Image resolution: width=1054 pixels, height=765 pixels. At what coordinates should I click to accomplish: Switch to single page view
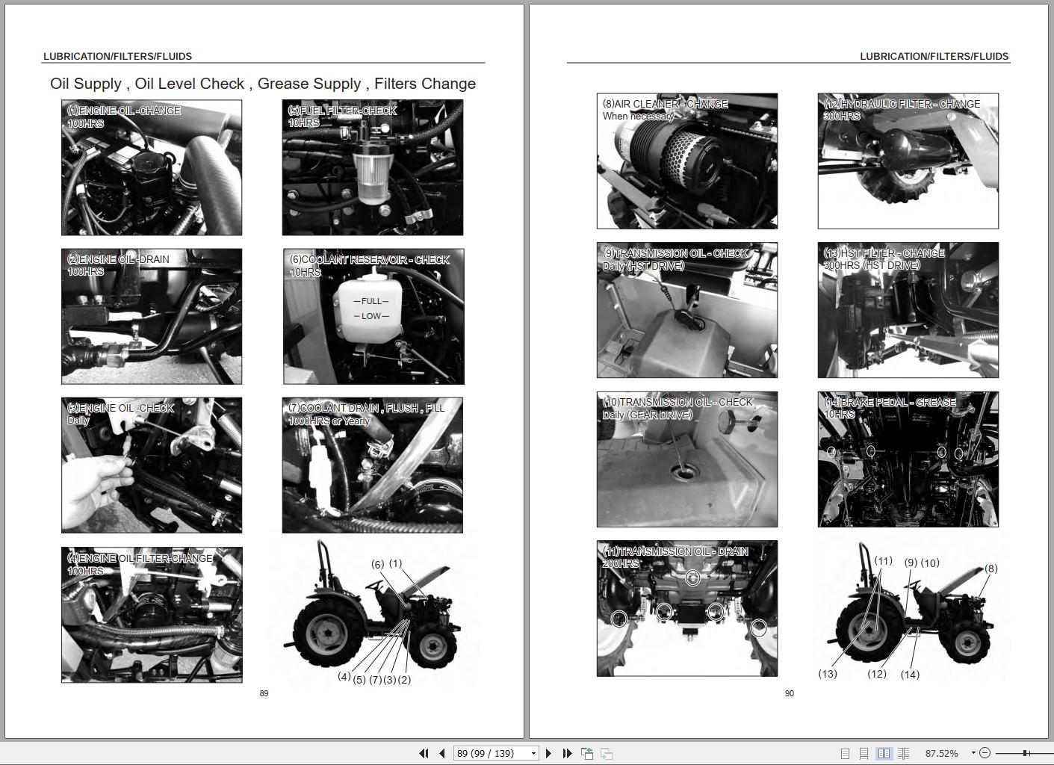pos(845,753)
